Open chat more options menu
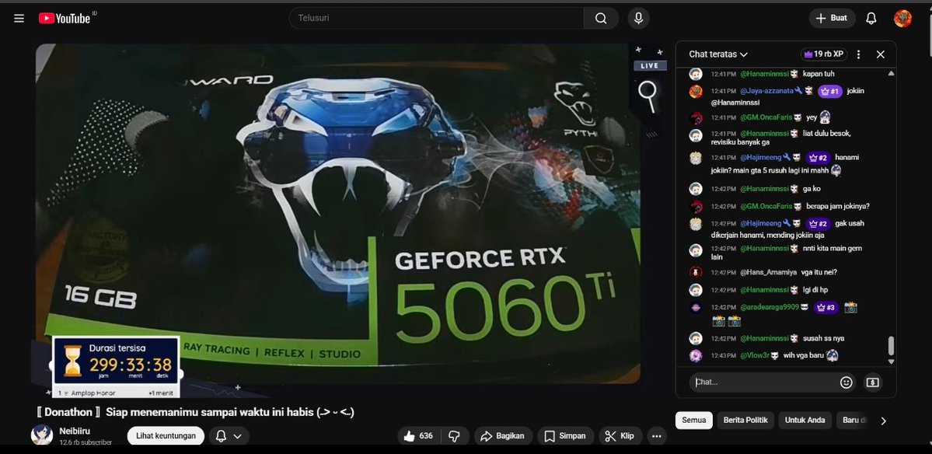This screenshot has height=454, width=932. point(858,54)
